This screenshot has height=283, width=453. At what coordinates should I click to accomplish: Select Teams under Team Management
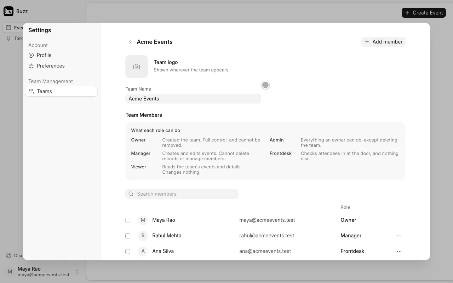(x=61, y=91)
